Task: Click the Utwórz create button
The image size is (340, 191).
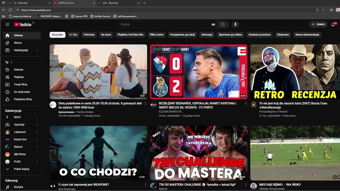Action: (x=318, y=24)
